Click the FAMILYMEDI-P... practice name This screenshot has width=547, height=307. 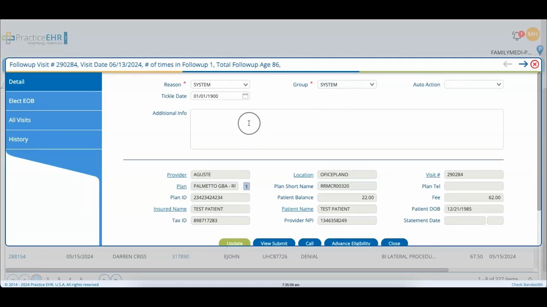pyautogui.click(x=511, y=52)
